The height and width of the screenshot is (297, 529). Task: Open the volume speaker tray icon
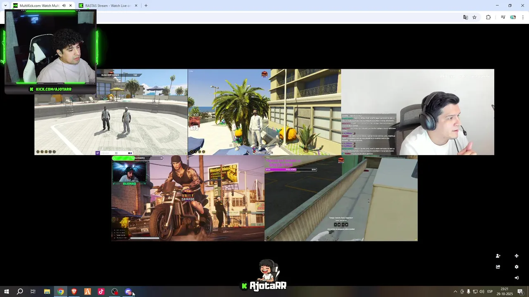pyautogui.click(x=481, y=292)
